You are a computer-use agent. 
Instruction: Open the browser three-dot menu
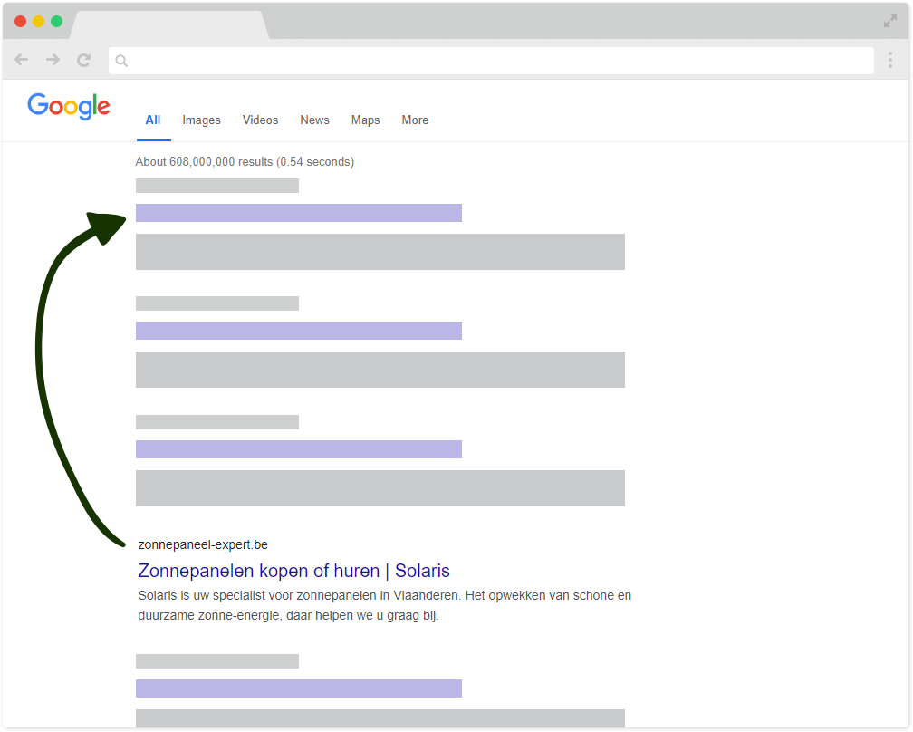coord(889,60)
